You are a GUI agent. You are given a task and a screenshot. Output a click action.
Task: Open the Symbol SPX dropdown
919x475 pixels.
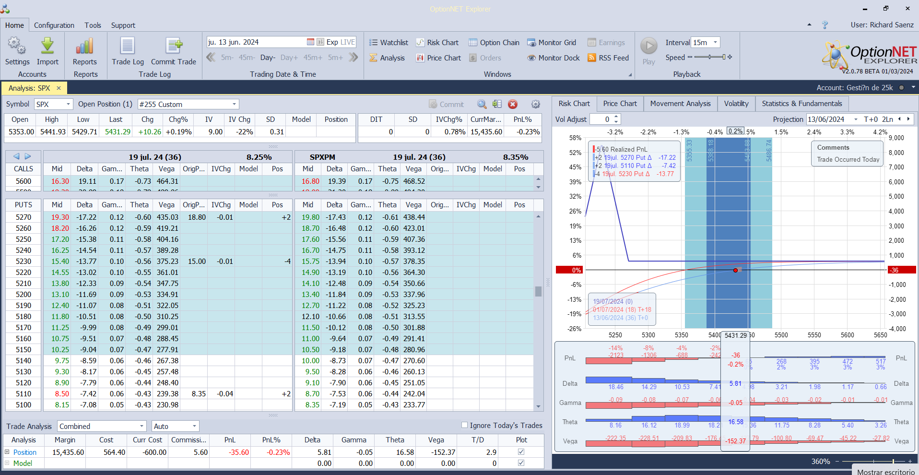68,104
